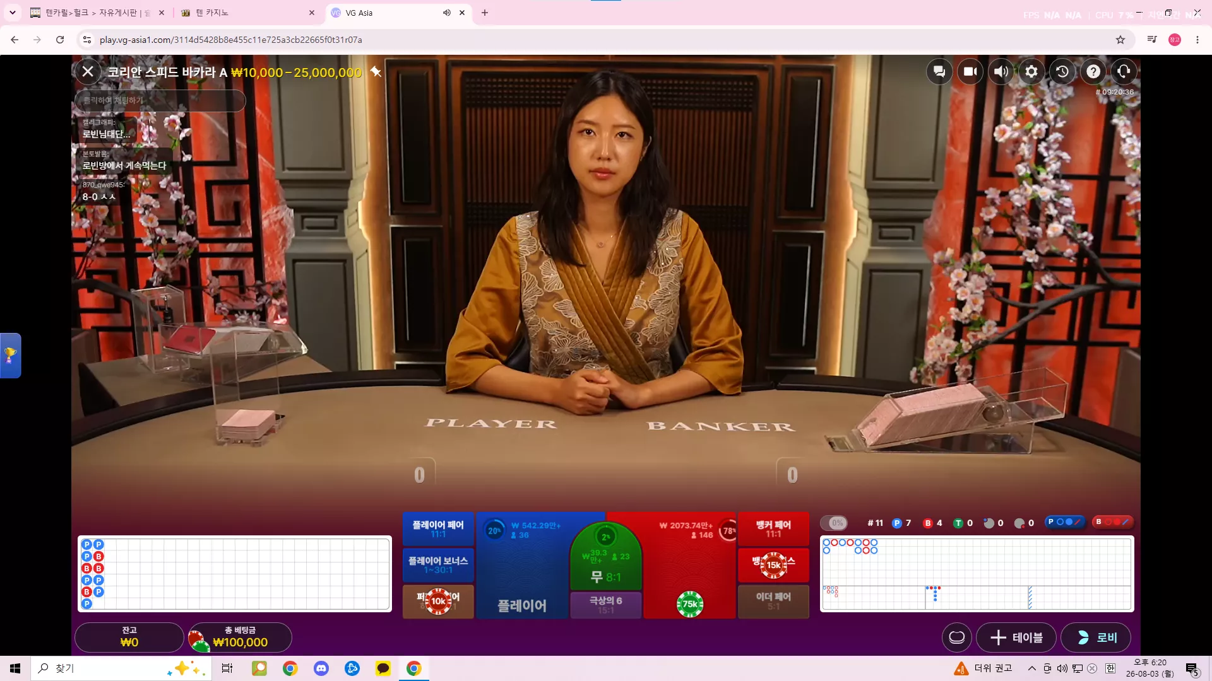The image size is (1212, 681).
Task: Click the address bar URL
Action: (x=231, y=40)
